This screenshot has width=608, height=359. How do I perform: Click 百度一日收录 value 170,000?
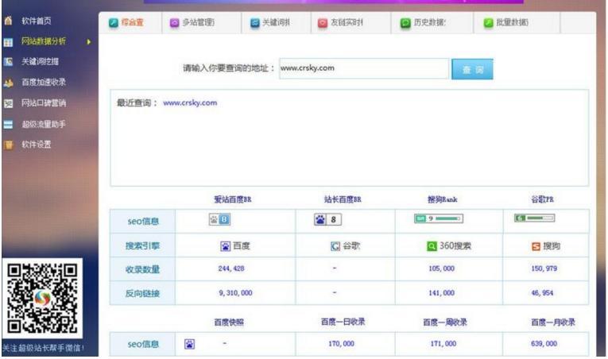click(341, 343)
